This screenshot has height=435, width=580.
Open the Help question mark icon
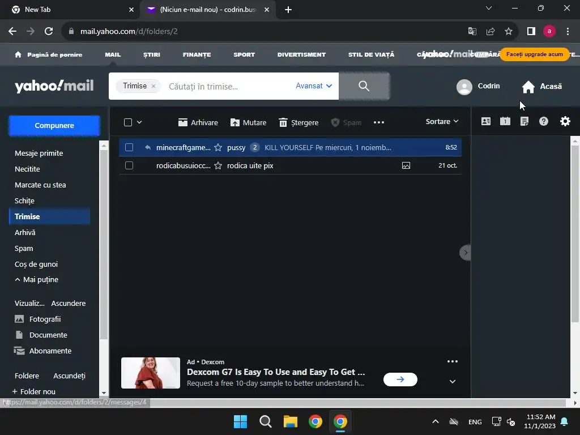coord(543,121)
